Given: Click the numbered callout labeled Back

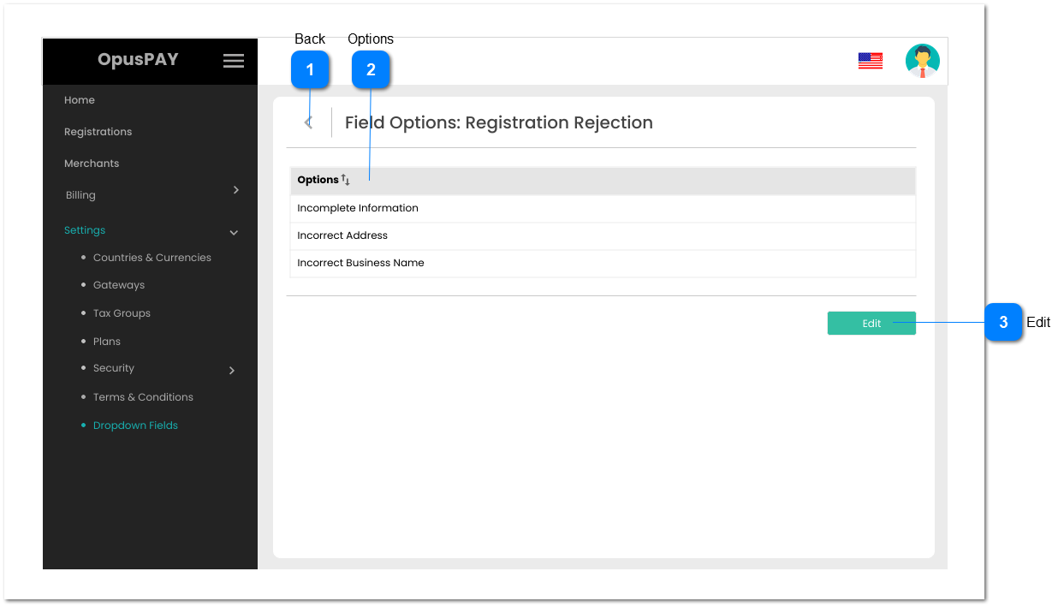Looking at the screenshot, I should (x=310, y=69).
